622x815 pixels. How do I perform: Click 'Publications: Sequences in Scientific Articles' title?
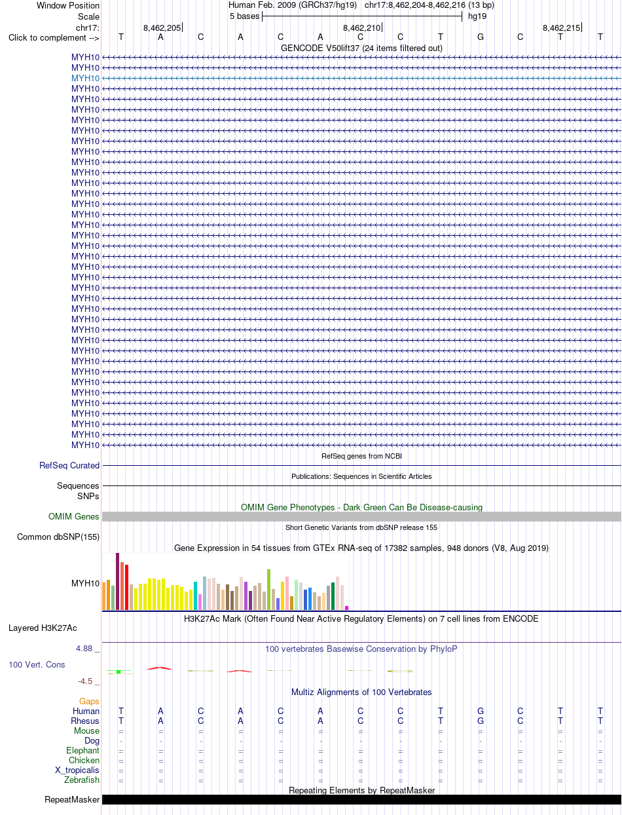[361, 476]
